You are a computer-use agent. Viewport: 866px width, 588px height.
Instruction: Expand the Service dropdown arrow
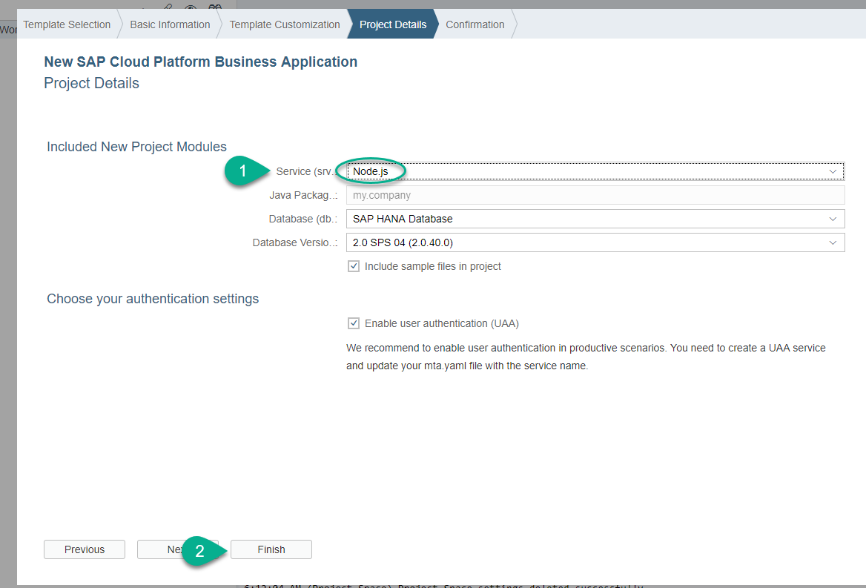click(833, 172)
